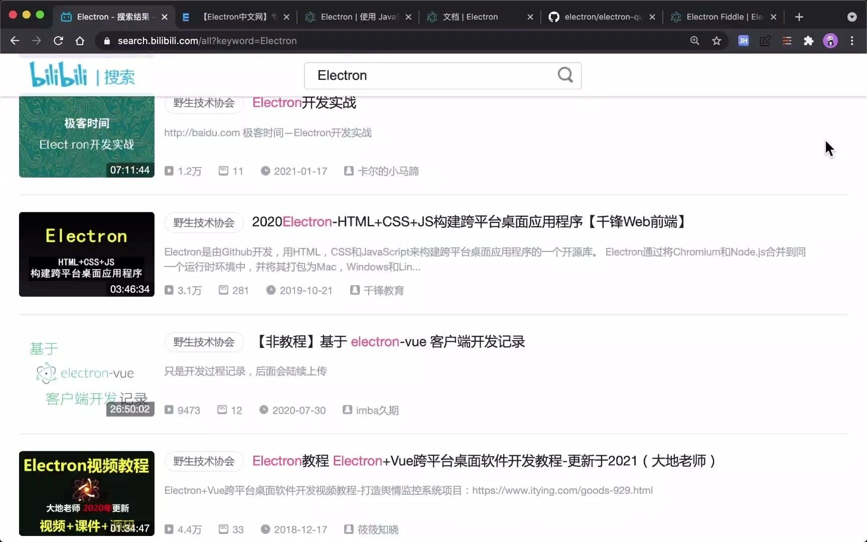Image resolution: width=867 pixels, height=542 pixels.
Task: Click the play count icon beside 4.4万
Action: tap(169, 529)
